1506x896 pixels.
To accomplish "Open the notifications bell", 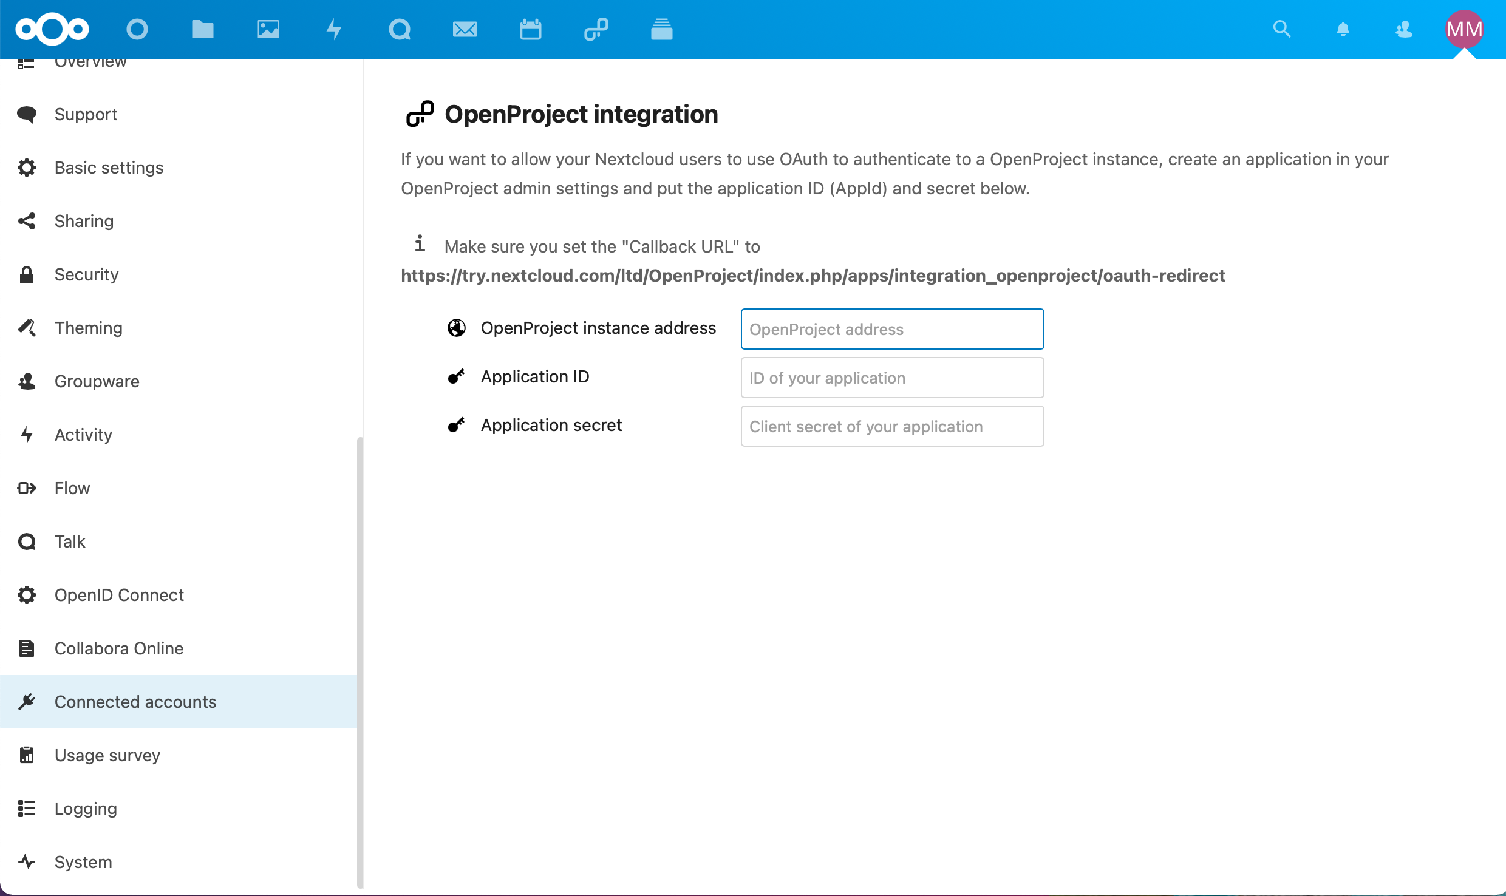I will (1343, 29).
